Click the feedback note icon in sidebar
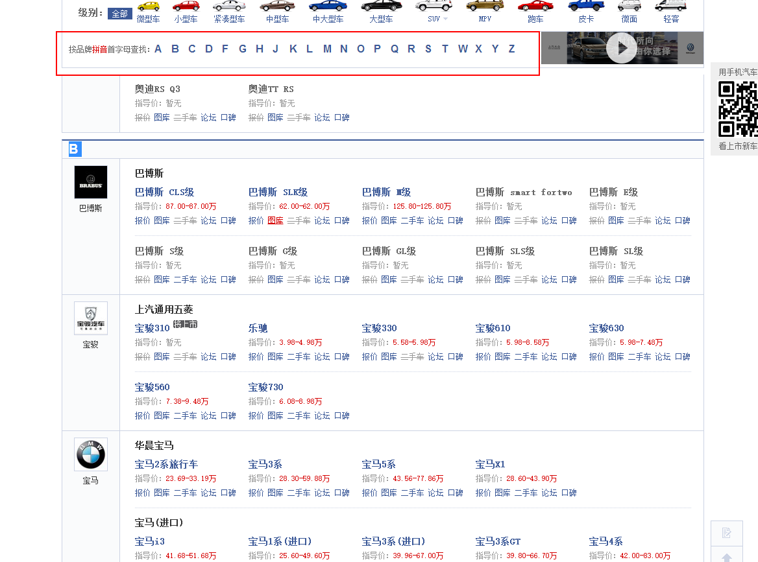The height and width of the screenshot is (562, 758). [x=727, y=533]
